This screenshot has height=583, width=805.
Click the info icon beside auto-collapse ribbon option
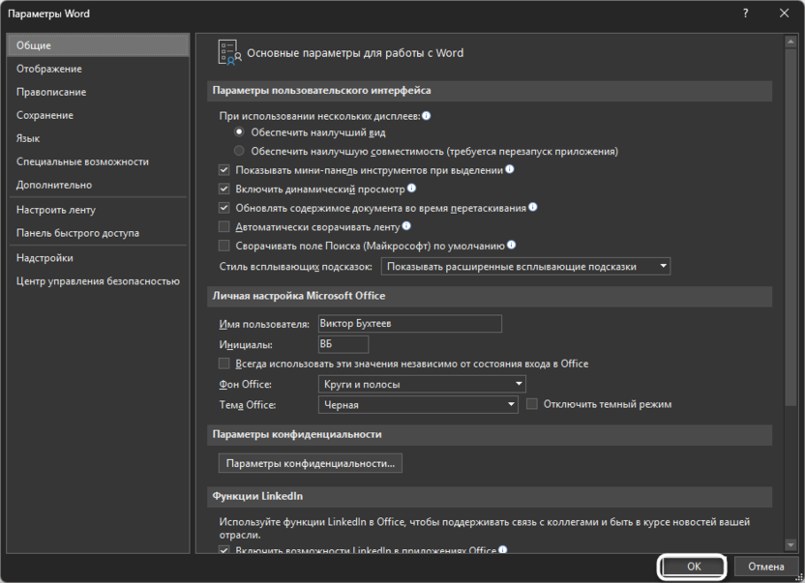pyautogui.click(x=406, y=225)
